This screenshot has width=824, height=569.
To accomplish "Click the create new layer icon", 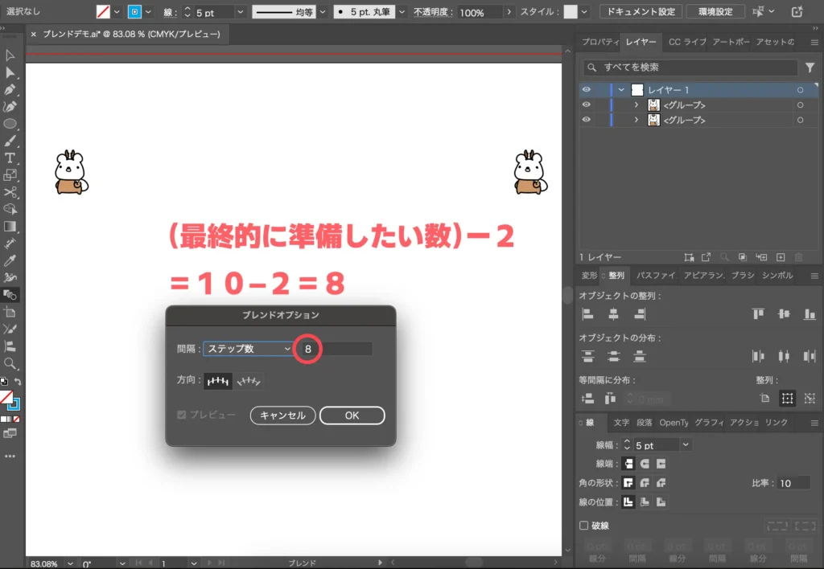I will [780, 257].
